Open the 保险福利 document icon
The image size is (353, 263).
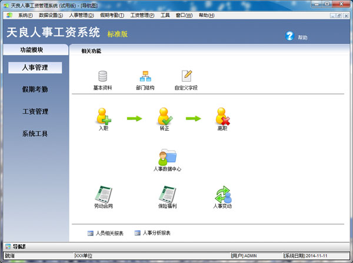pos(167,194)
